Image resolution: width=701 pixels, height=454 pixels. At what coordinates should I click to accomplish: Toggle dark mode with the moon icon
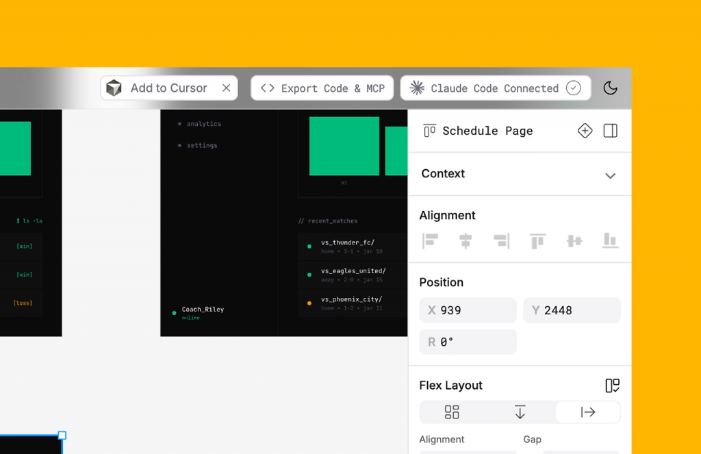click(x=610, y=88)
